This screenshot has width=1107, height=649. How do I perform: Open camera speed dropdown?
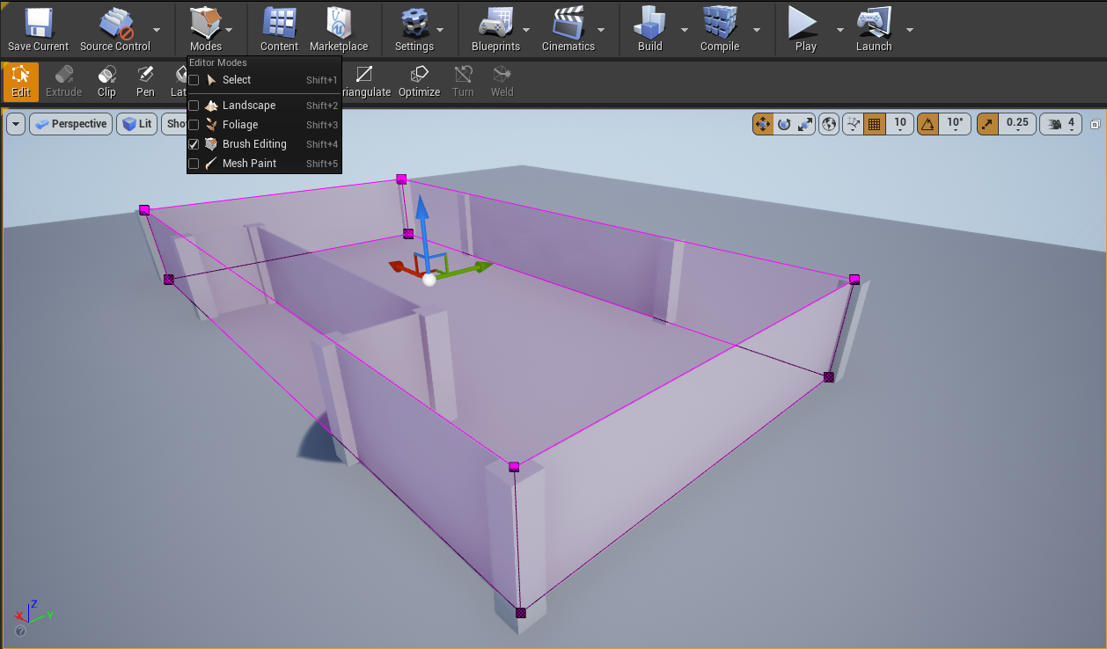pyautogui.click(x=1061, y=124)
